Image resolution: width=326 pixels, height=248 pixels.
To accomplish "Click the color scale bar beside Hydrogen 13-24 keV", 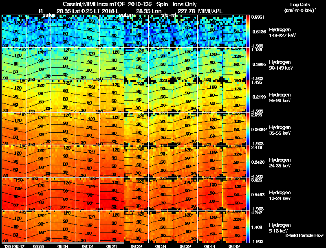I will (248, 194).
